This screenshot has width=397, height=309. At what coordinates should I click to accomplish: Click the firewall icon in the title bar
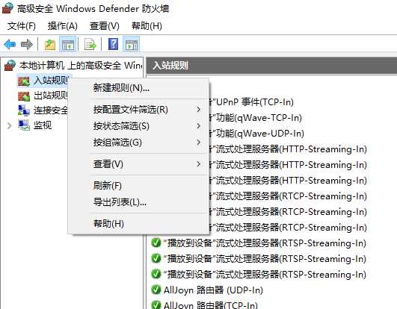click(x=7, y=8)
